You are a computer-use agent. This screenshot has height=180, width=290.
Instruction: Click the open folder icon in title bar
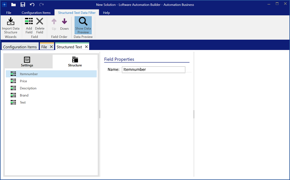coord(14,5)
